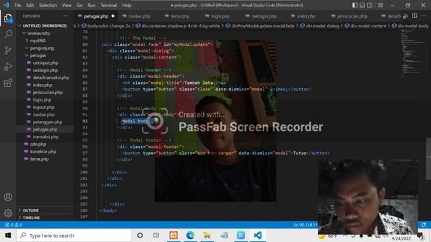Screen dimensions: 431x242
Task: Open Windows Start menu
Action: (8, 235)
